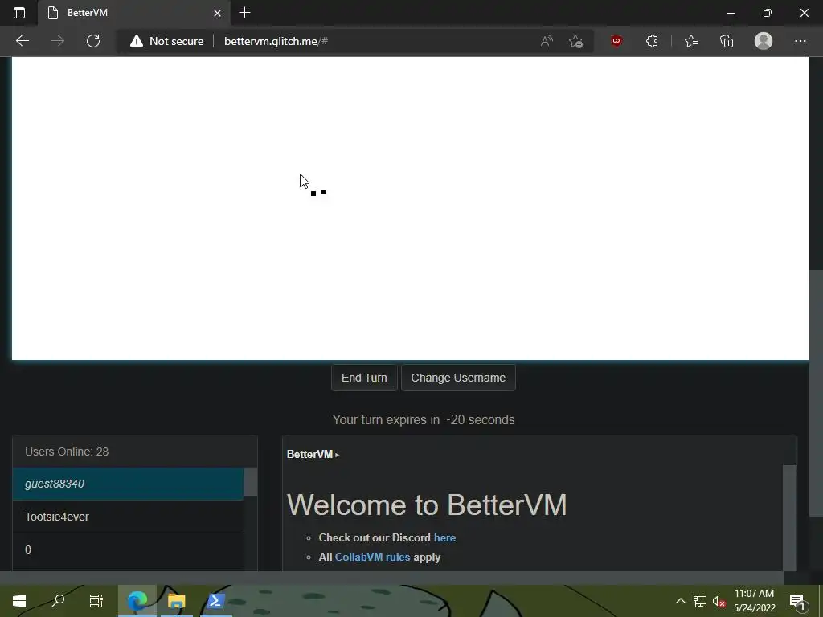Viewport: 823px width, 617px height.
Task: Open the uBlock Origin extension
Action: click(616, 41)
